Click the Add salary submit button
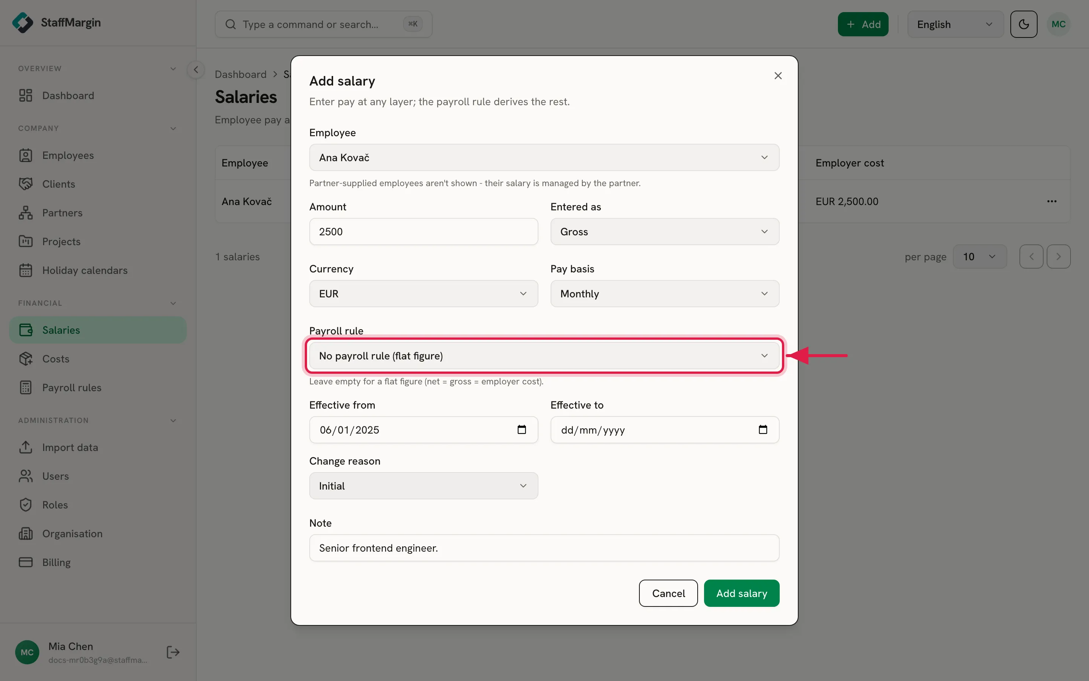This screenshot has width=1089, height=681. click(742, 593)
